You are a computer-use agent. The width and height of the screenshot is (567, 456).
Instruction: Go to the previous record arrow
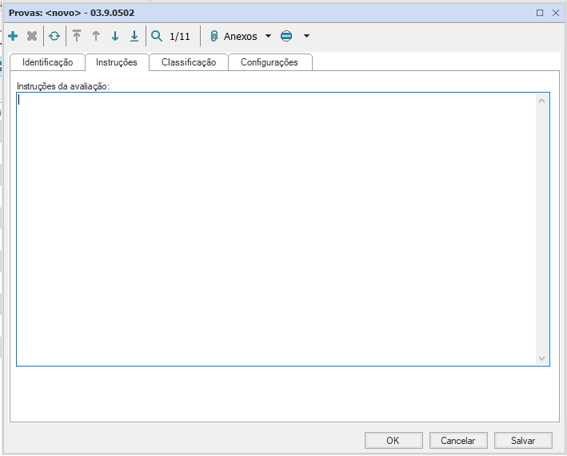[x=96, y=36]
